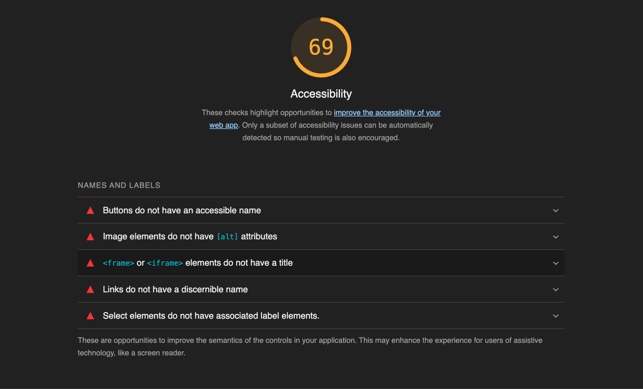Click the red triangle next to Links audit
Screen dimensions: 643x389
coord(90,290)
